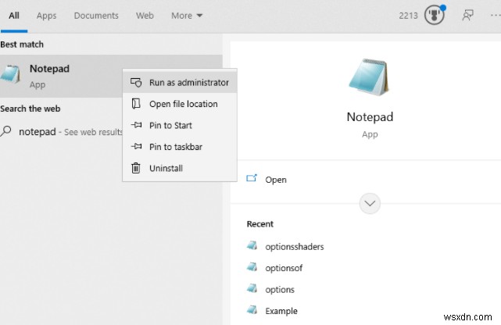Expand actions with the circular chevron

(x=370, y=204)
